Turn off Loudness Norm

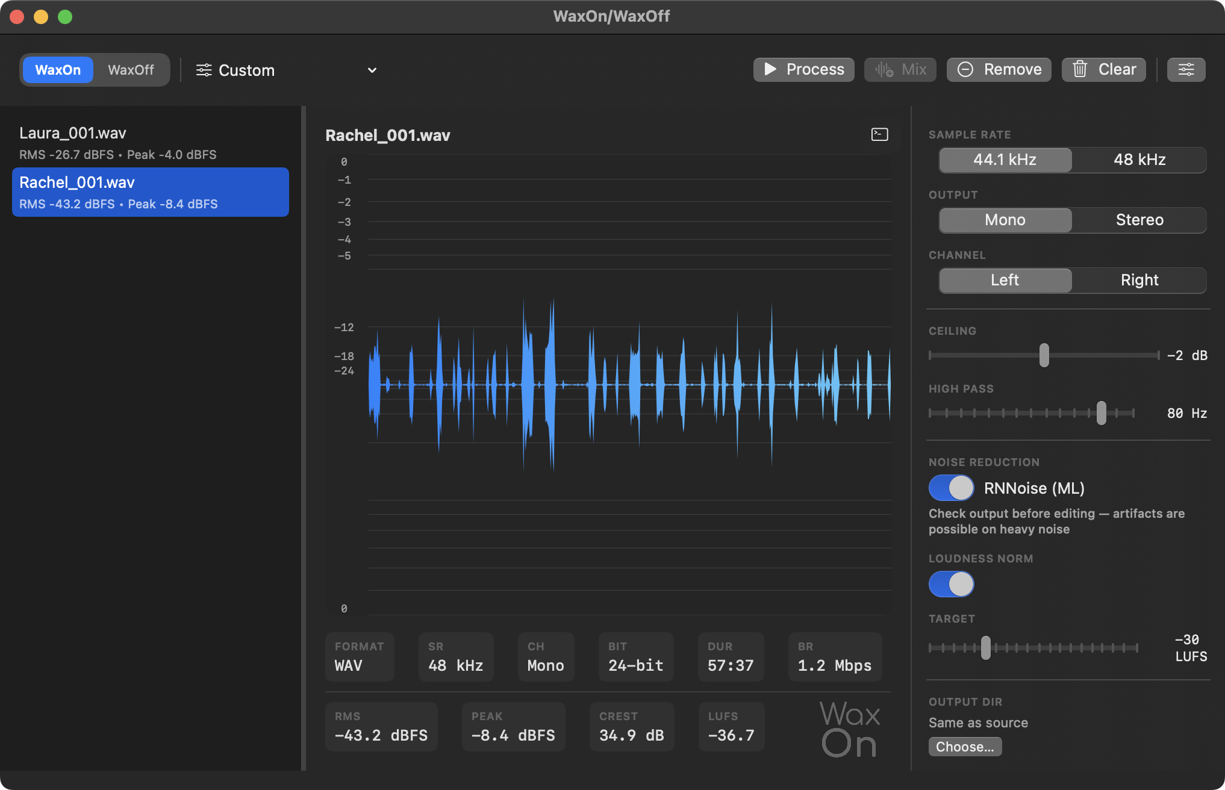pyautogui.click(x=950, y=584)
